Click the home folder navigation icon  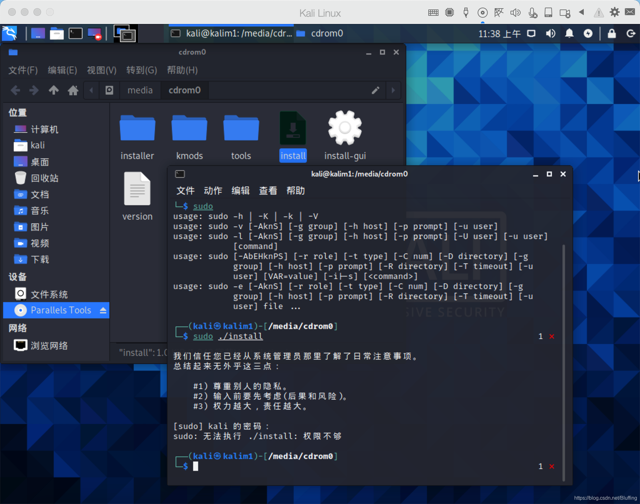point(73,91)
